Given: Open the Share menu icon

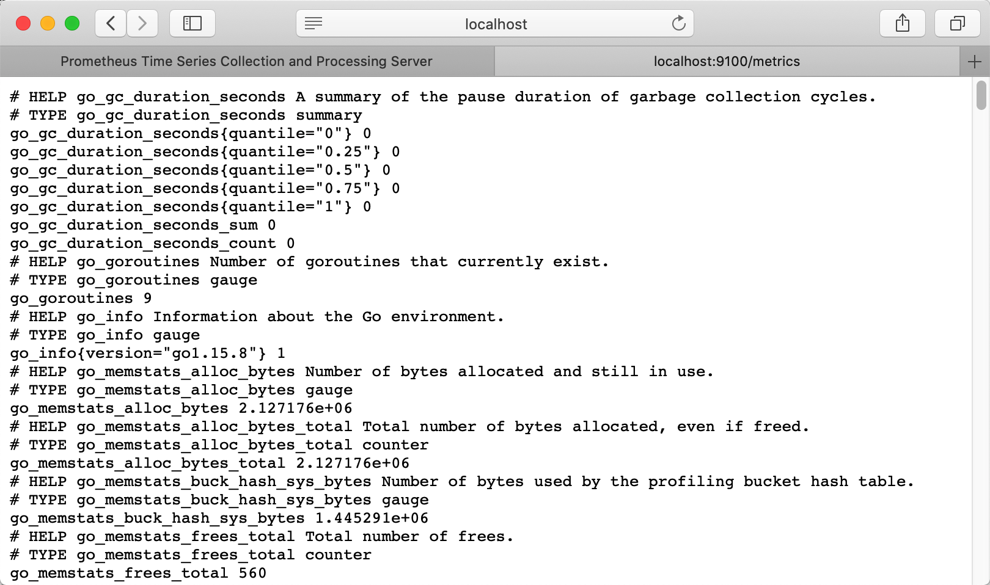Looking at the screenshot, I should pos(903,24).
